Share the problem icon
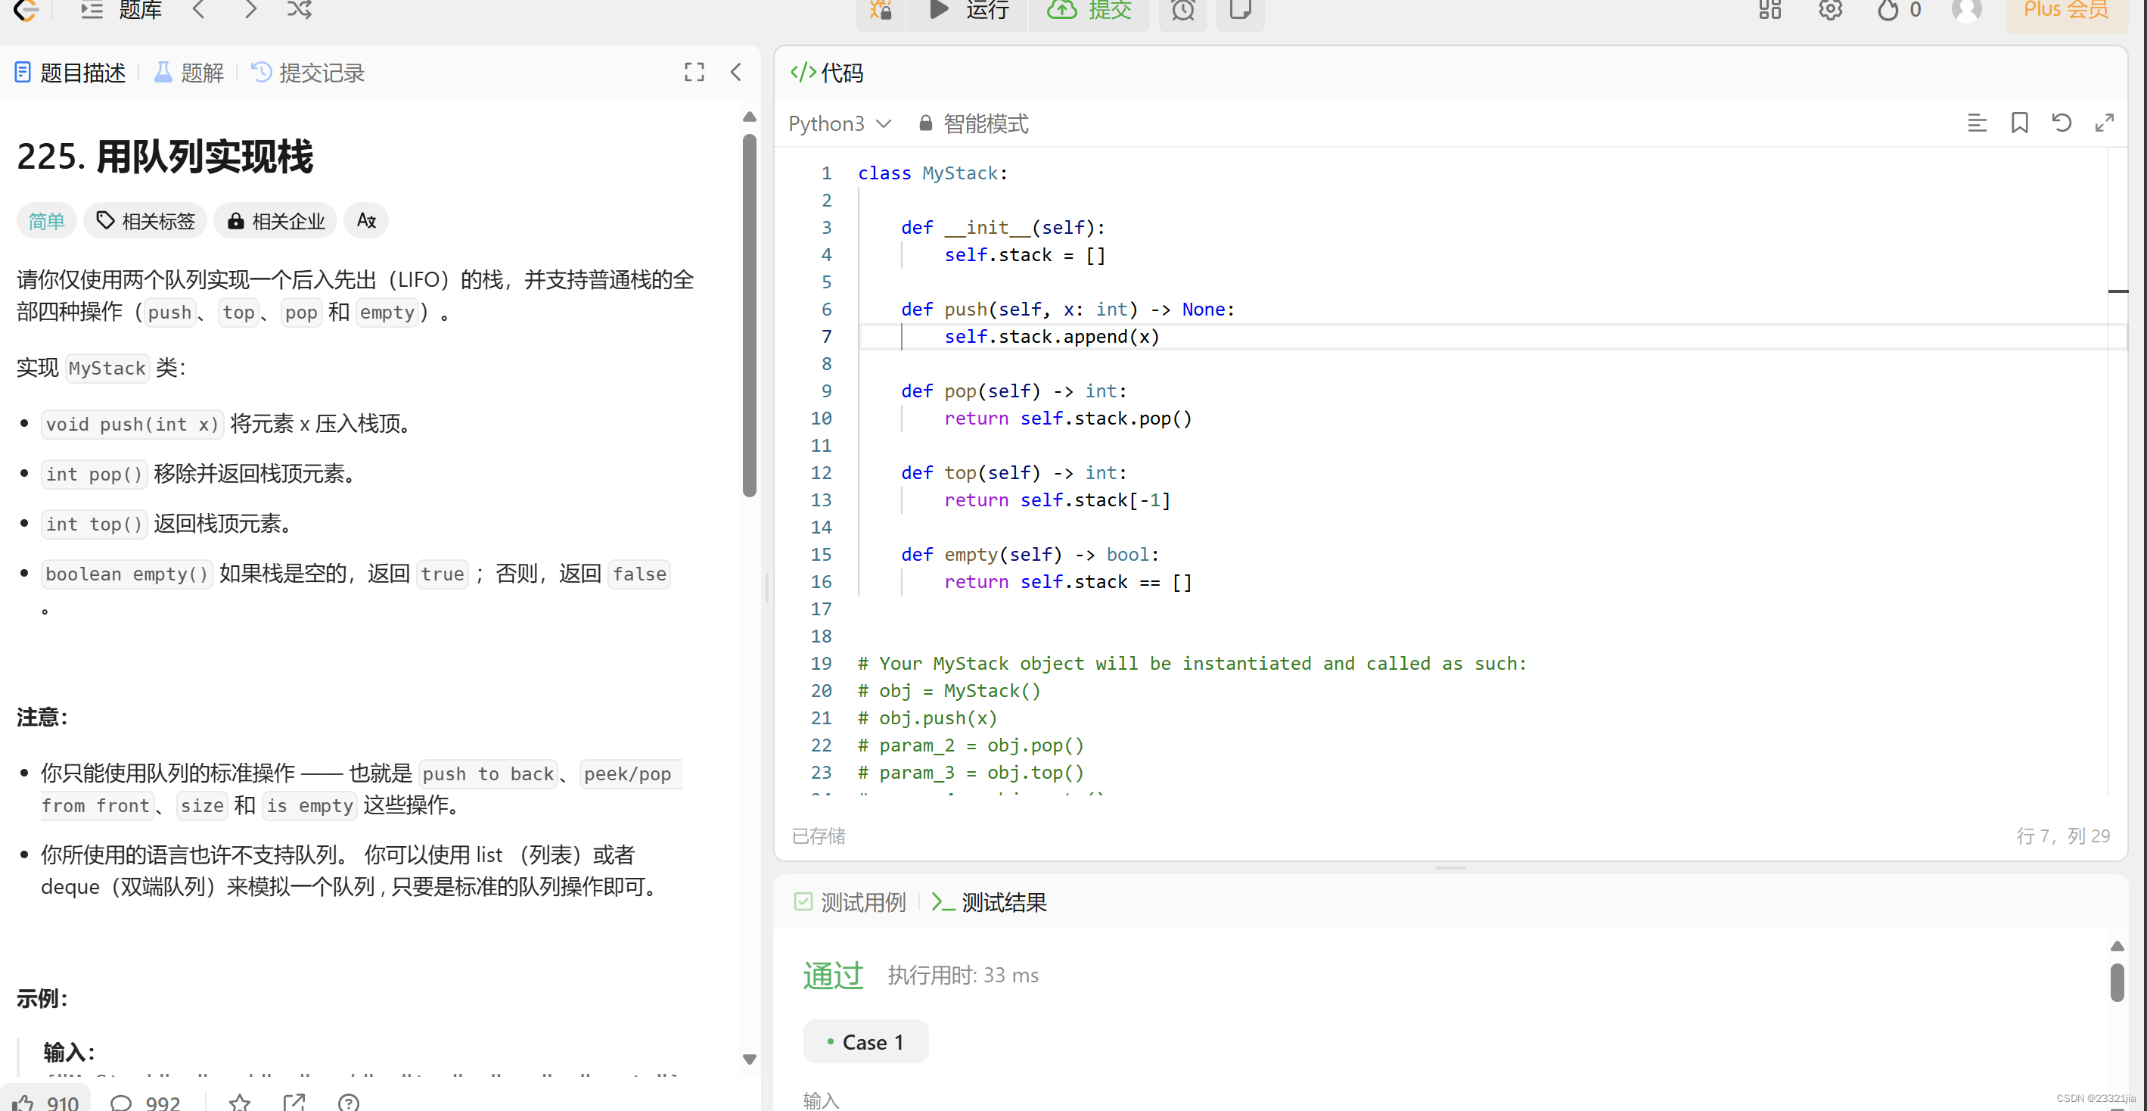This screenshot has height=1111, width=2147. click(294, 1102)
